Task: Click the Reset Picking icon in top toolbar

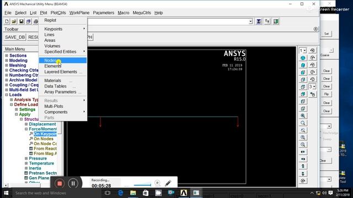Action: pos(267,21)
